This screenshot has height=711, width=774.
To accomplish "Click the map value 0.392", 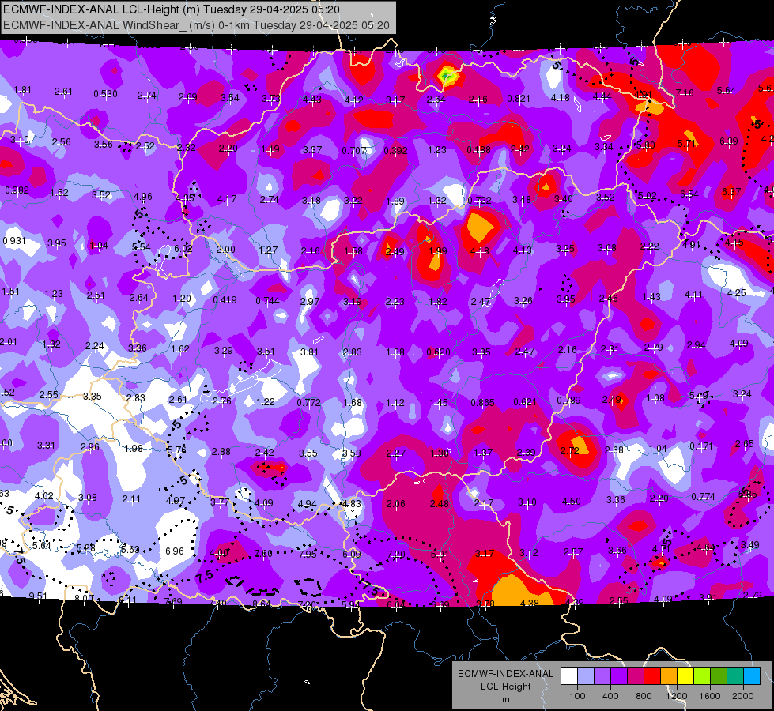I will point(395,150).
